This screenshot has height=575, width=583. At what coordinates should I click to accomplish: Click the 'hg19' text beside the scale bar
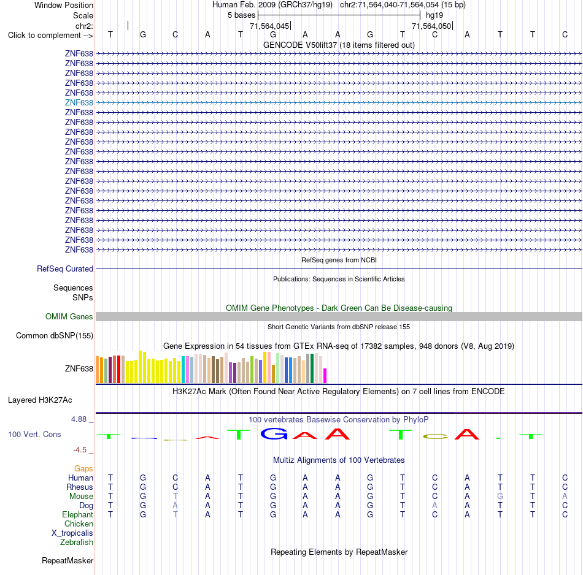(434, 15)
